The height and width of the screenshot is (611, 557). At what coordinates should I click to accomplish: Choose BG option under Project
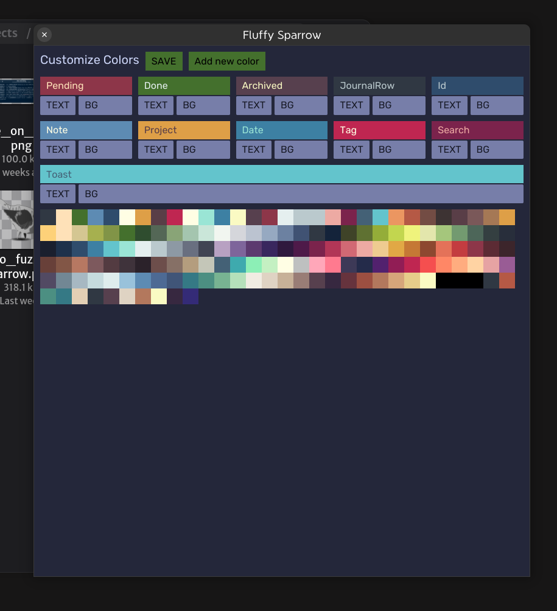(203, 150)
